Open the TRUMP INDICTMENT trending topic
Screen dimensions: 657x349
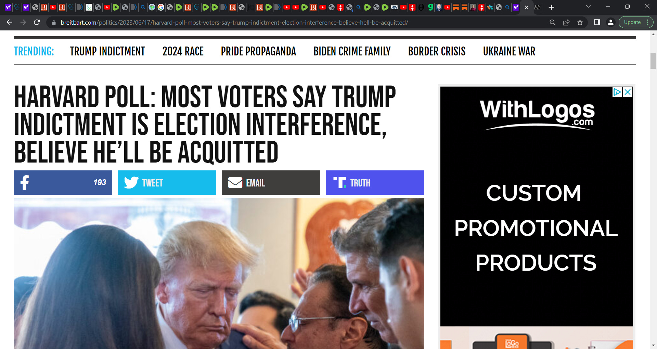pos(107,51)
